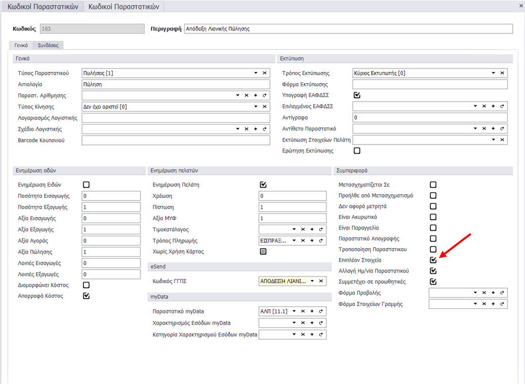Clear the Παραστατικό myData value
The width and height of the screenshot is (525, 384).
pos(303,311)
